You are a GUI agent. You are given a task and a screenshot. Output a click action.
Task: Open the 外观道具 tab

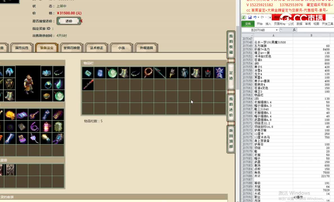tap(146, 48)
